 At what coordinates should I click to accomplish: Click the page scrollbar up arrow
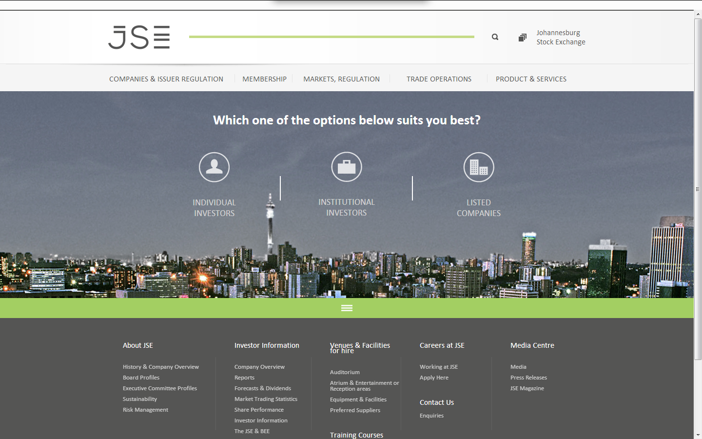coord(698,15)
